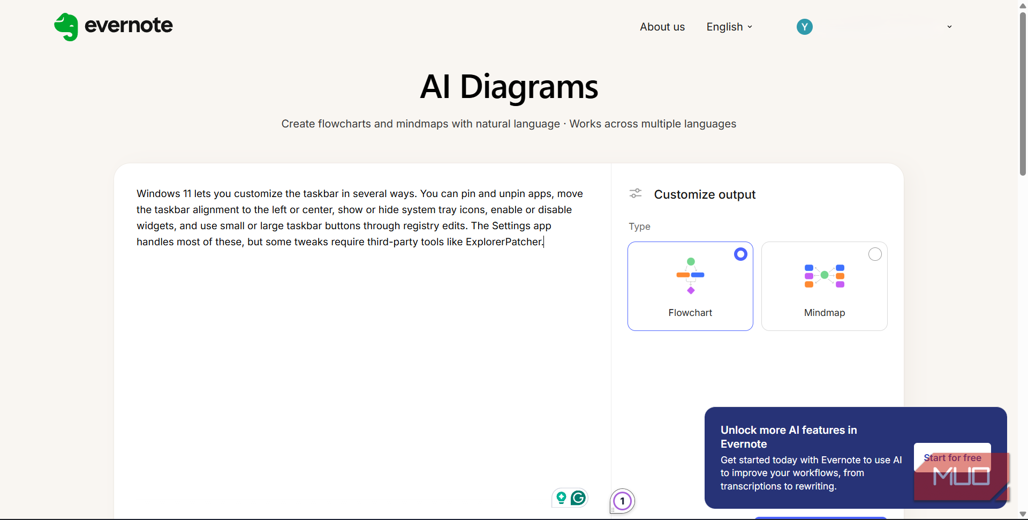The height and width of the screenshot is (520, 1028).
Task: Expand the account menu chevron
Action: point(949,27)
